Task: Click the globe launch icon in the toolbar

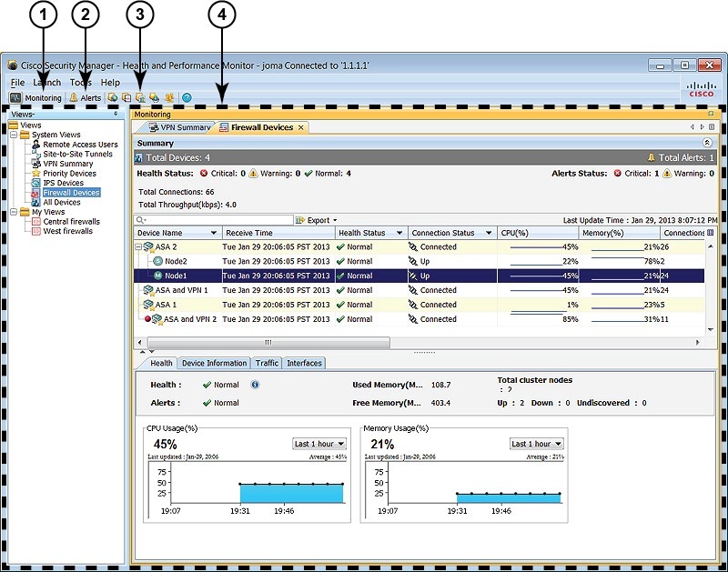Action: (113, 97)
